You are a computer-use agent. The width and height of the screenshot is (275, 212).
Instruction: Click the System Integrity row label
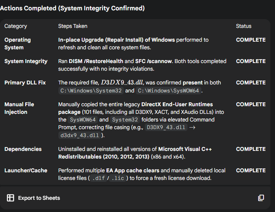coord(26,61)
